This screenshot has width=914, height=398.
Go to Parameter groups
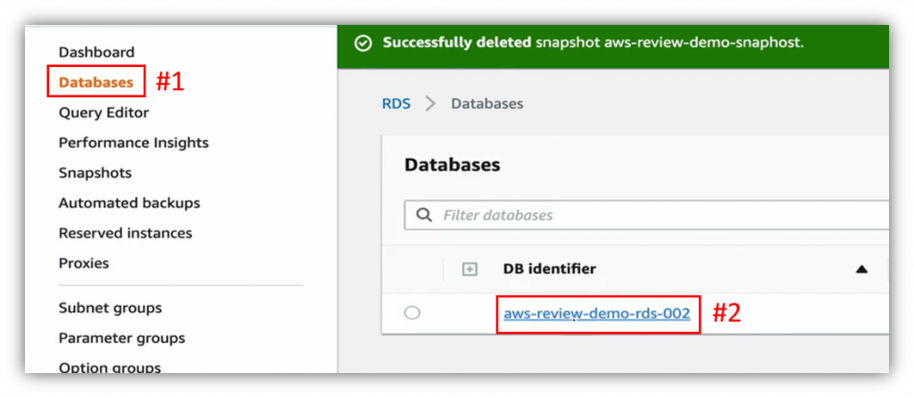[x=121, y=338]
